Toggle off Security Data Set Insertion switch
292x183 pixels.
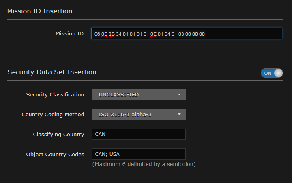pos(272,73)
